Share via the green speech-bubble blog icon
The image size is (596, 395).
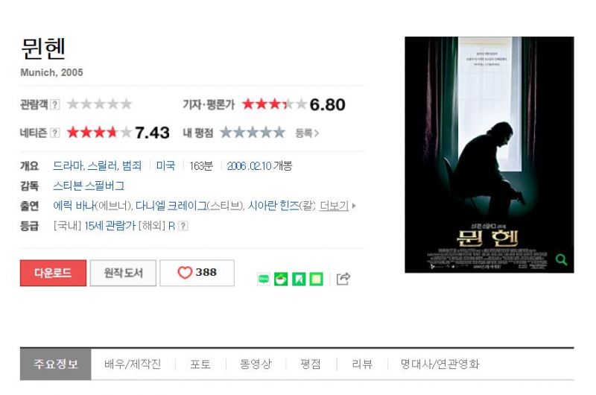[x=264, y=279]
